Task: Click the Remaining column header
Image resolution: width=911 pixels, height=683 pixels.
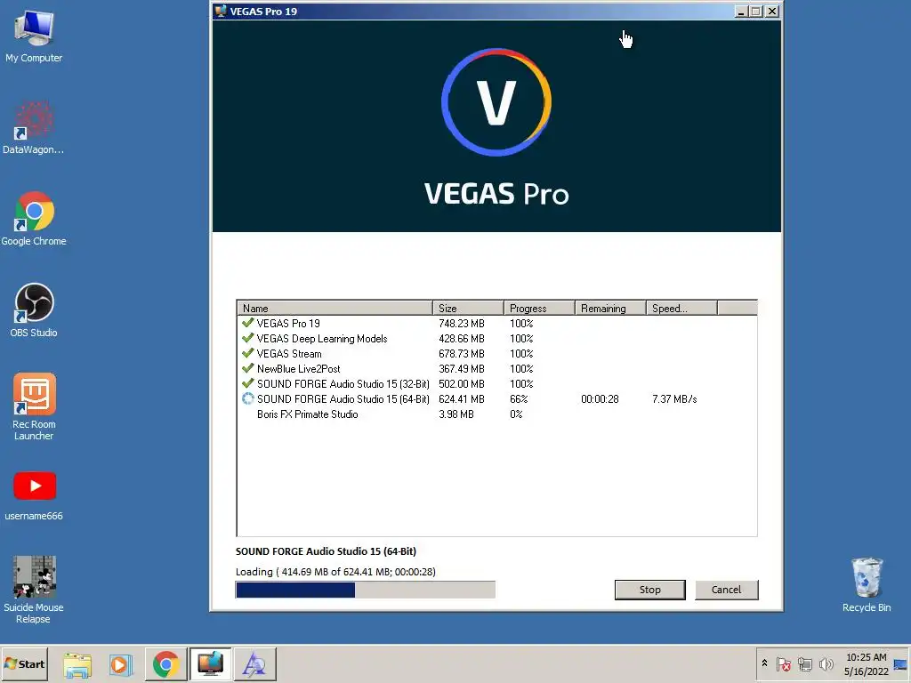Action: coord(610,308)
